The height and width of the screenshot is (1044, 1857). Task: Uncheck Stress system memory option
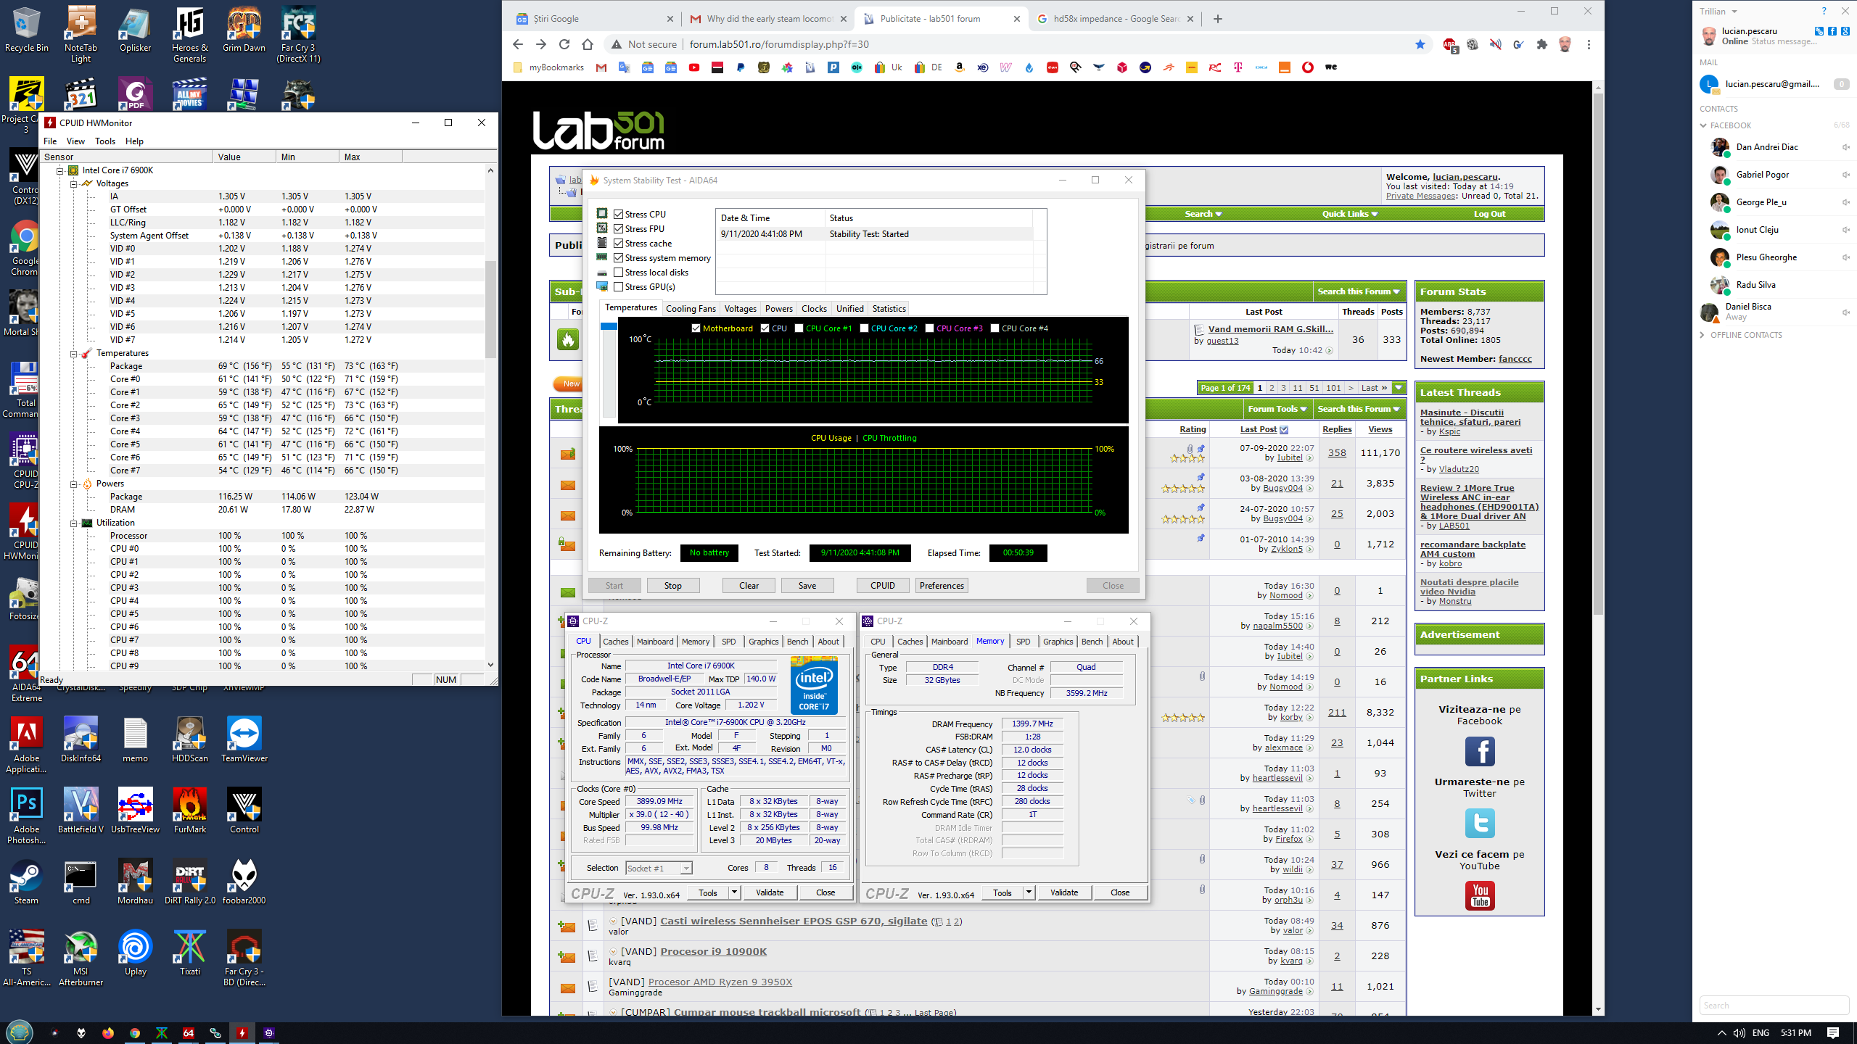point(619,258)
